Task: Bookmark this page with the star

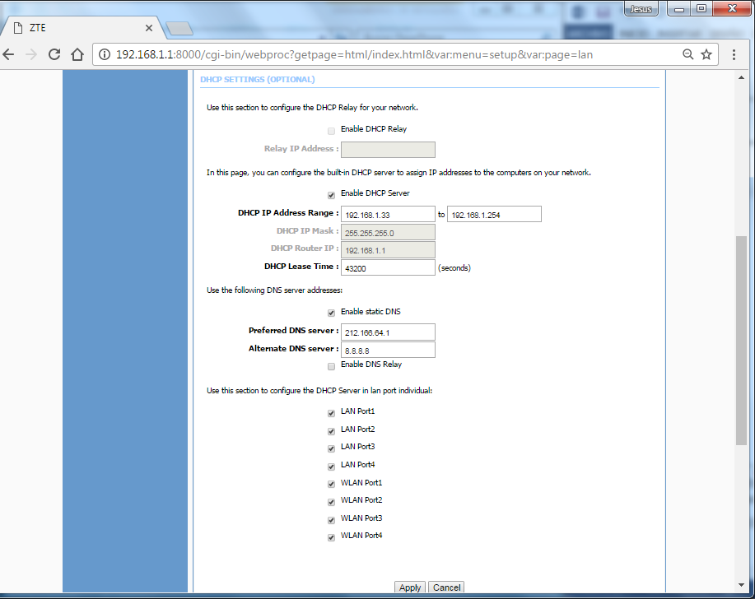Action: pos(706,54)
